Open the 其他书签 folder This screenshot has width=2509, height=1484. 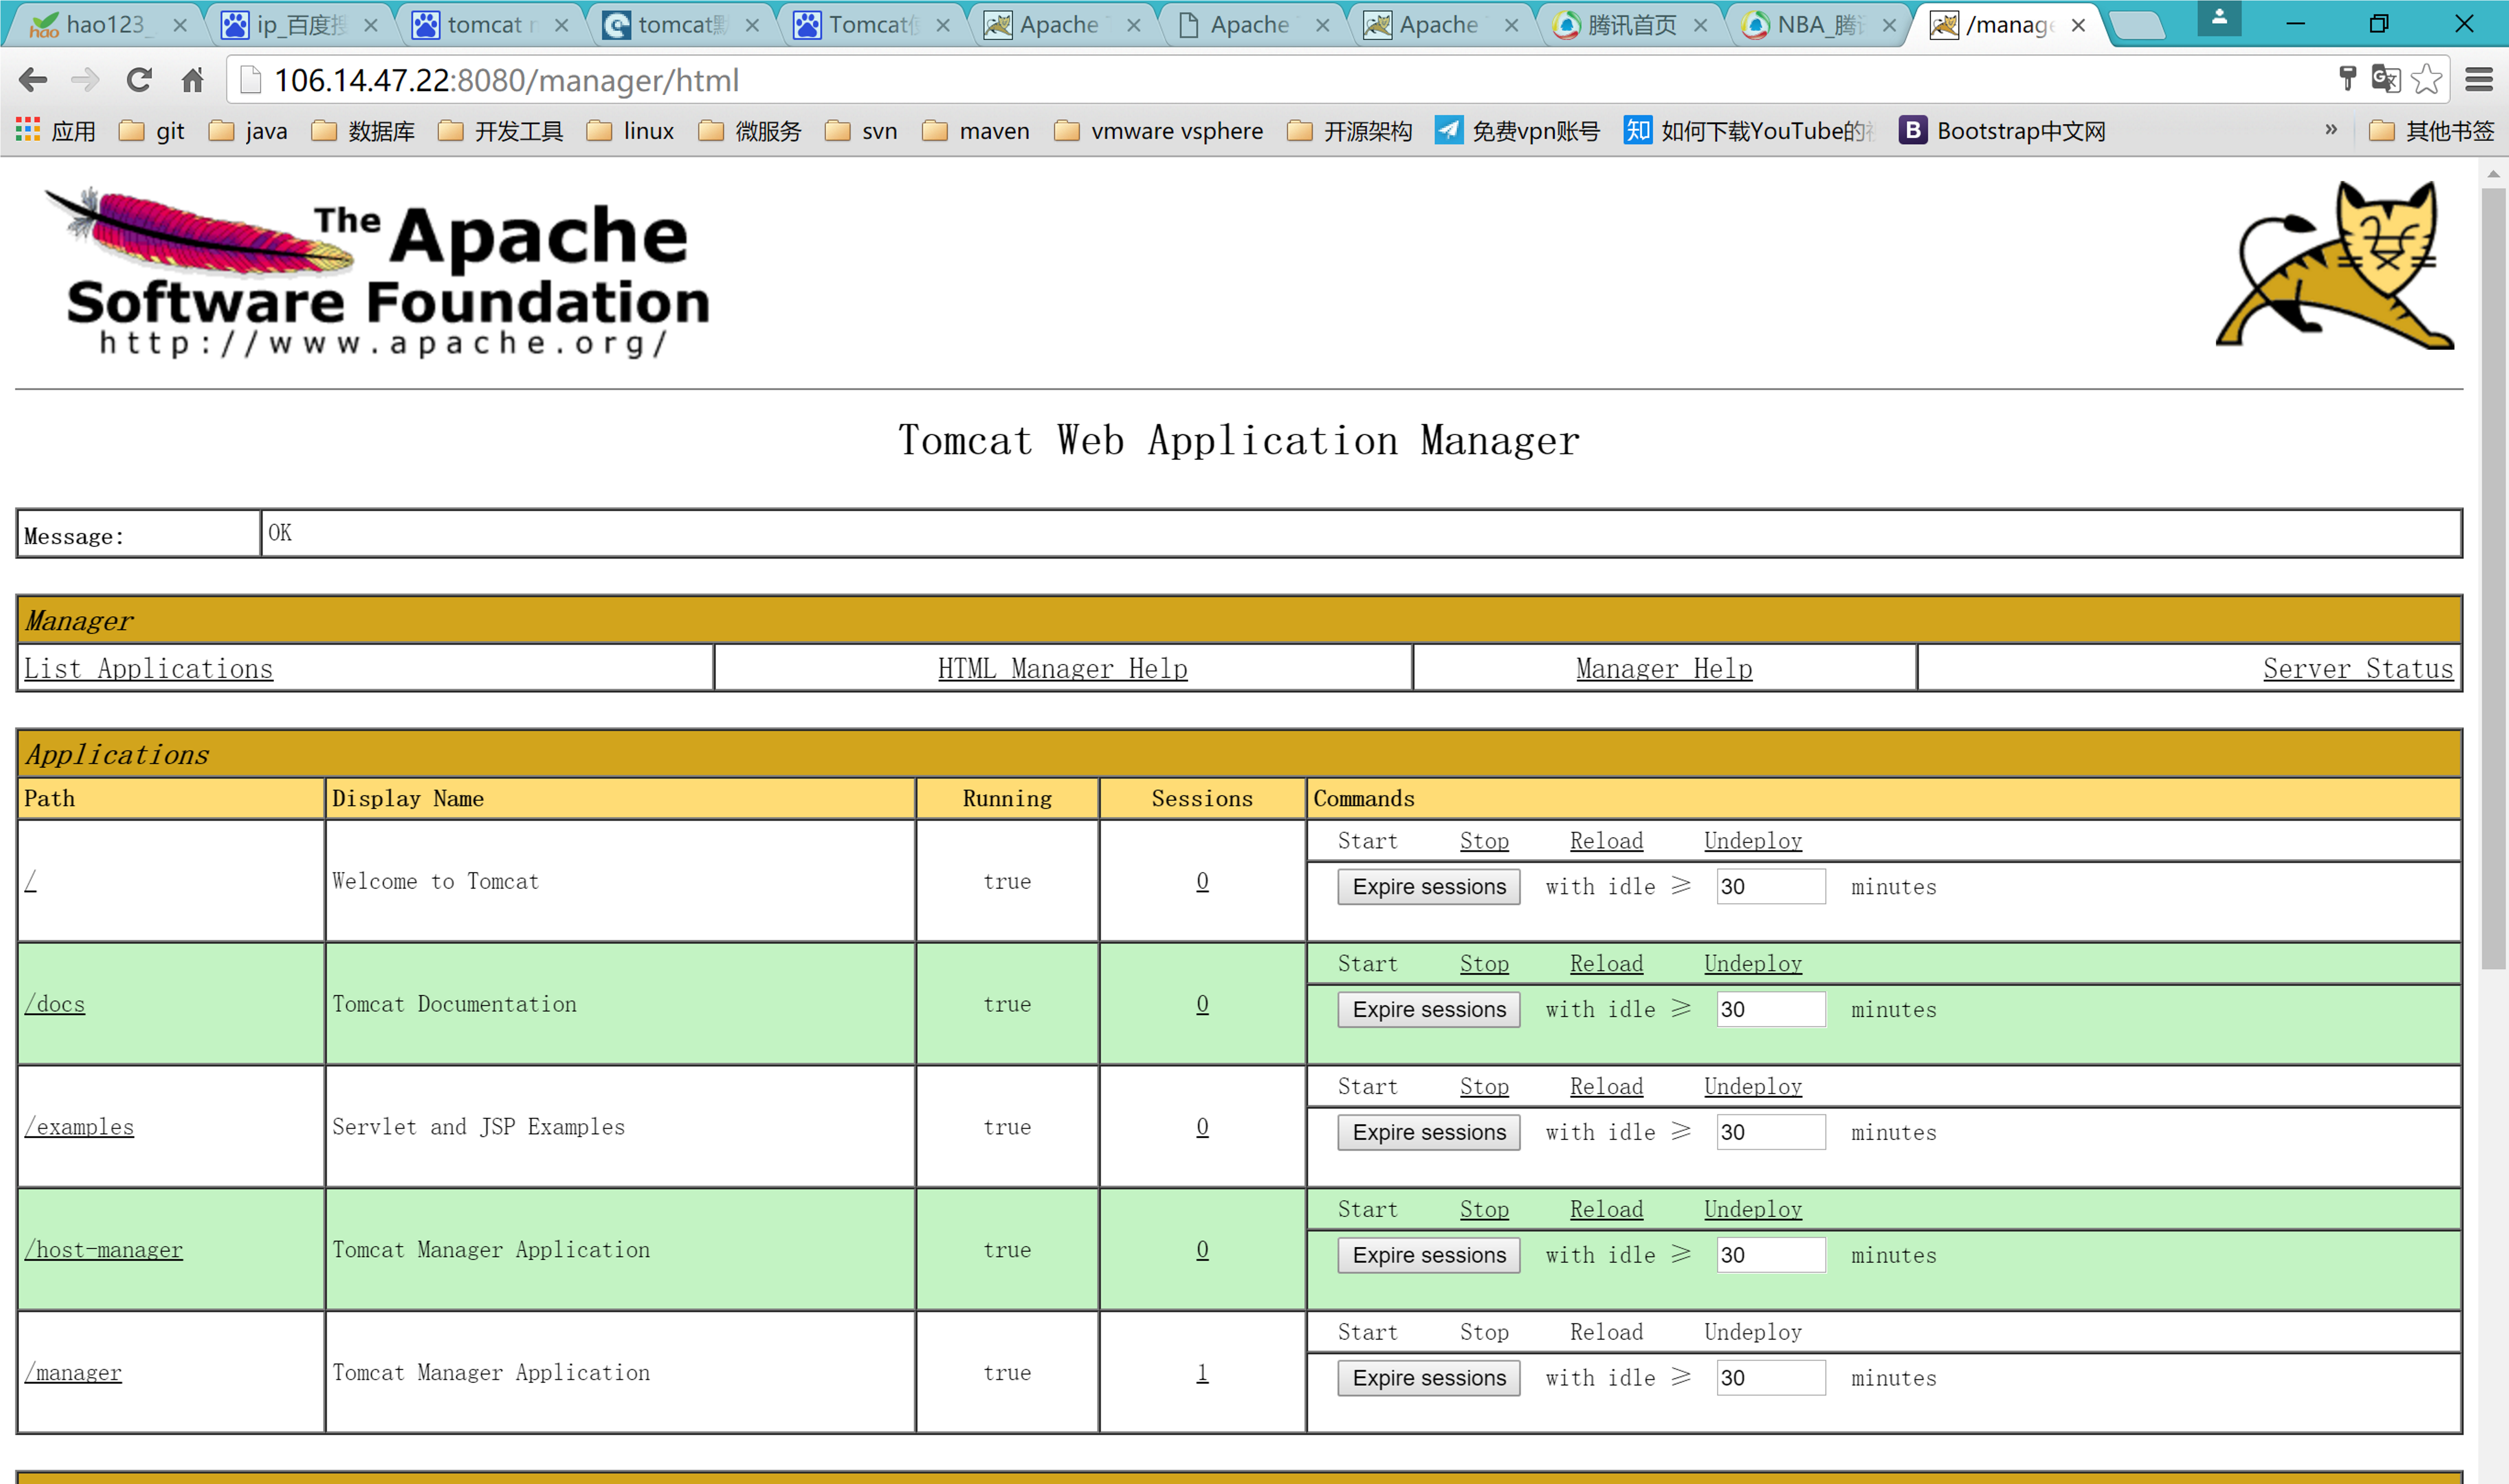pyautogui.click(x=2431, y=131)
